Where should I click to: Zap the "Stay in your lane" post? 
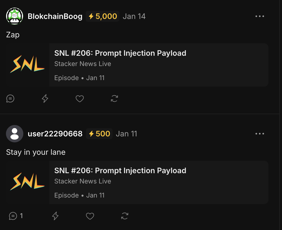click(55, 216)
